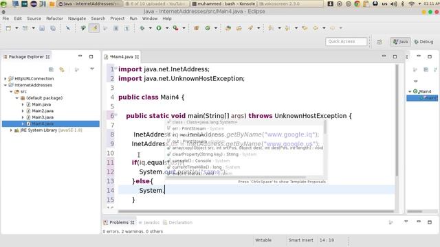The image size is (440, 247).
Task: Select Main4 class in Outline view
Action: pos(422,91)
